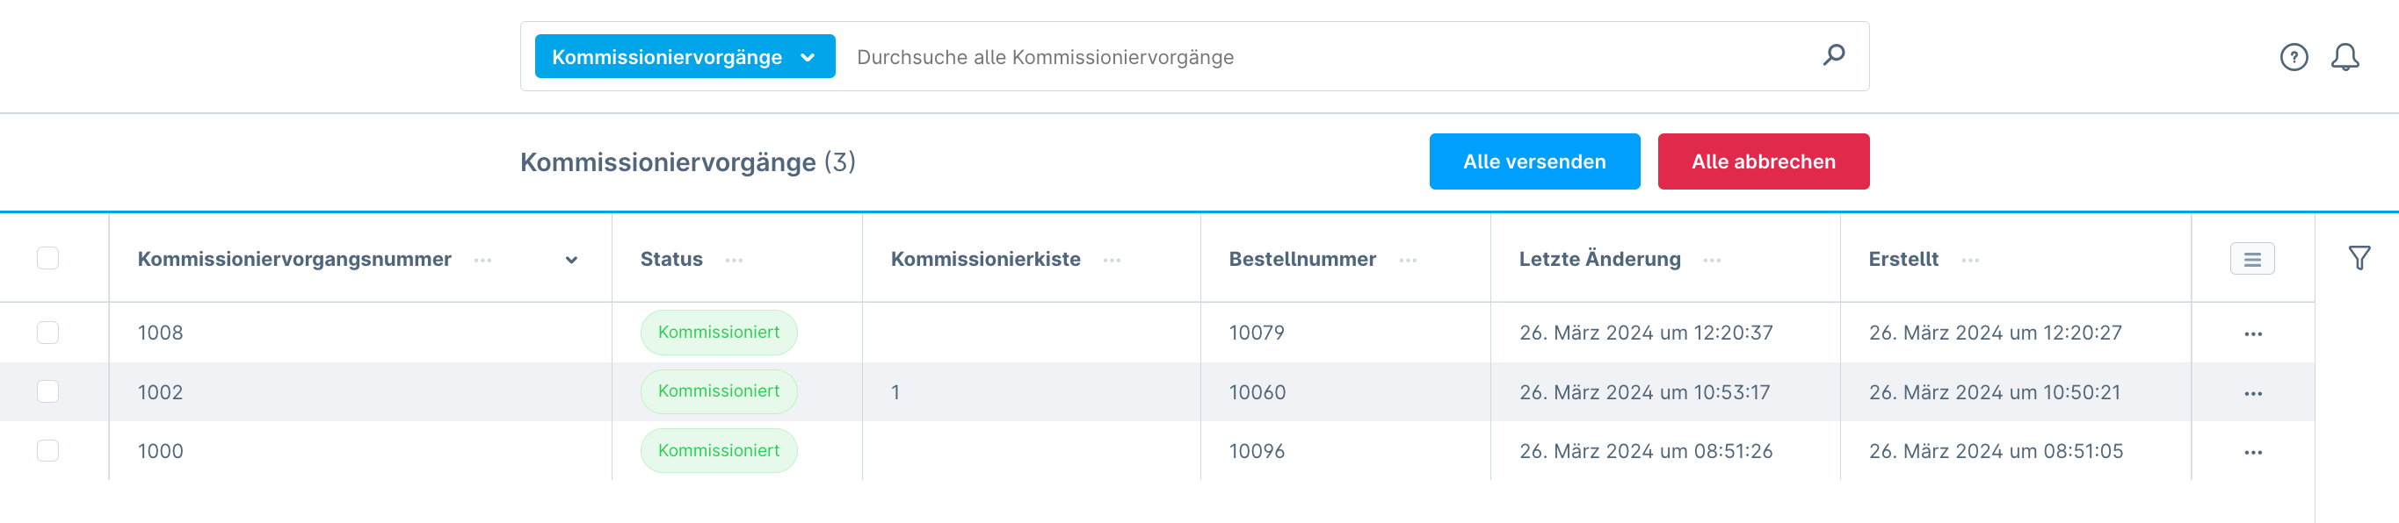Image resolution: width=2399 pixels, height=523 pixels.
Task: Open the column configuration icon
Action: [2253, 258]
